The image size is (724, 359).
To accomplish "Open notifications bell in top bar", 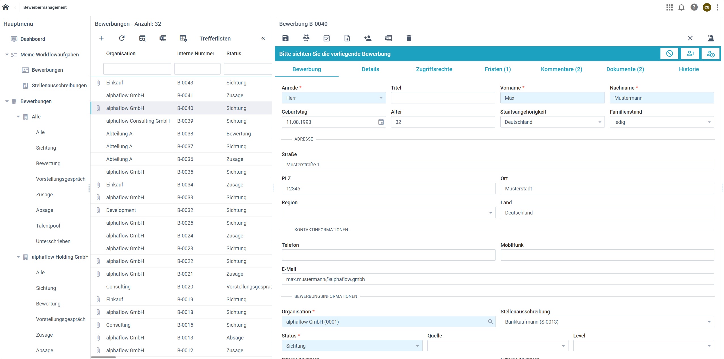I will click(x=681, y=7).
